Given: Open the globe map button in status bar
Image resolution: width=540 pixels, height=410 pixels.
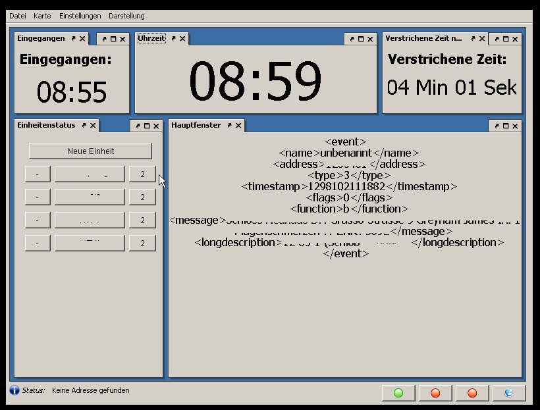Looking at the screenshot, I should 509,393.
